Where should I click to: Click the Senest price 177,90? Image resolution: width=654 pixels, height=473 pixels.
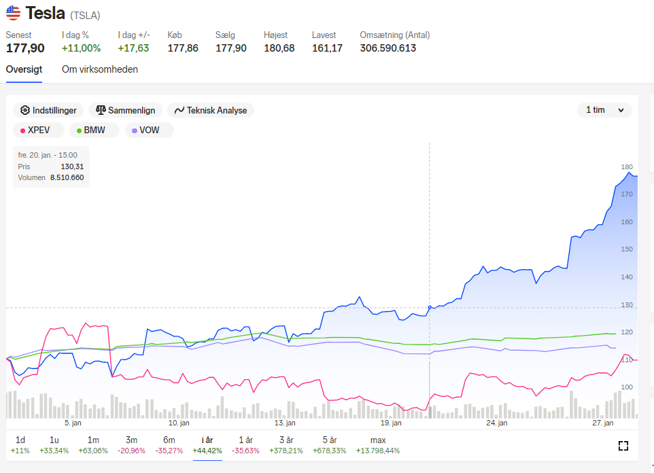(25, 48)
